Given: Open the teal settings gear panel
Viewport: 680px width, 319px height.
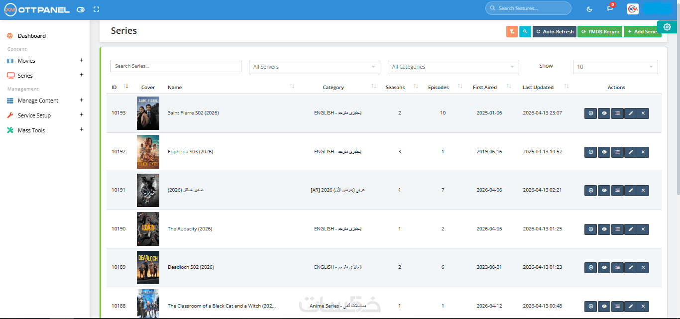Looking at the screenshot, I should pyautogui.click(x=667, y=27).
